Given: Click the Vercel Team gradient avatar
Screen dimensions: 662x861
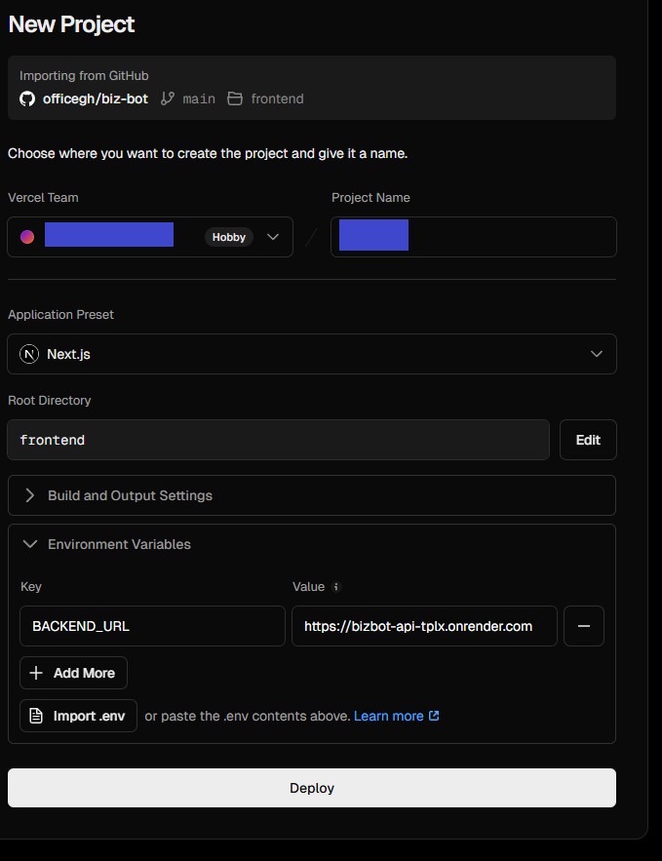Looking at the screenshot, I should pos(27,237).
